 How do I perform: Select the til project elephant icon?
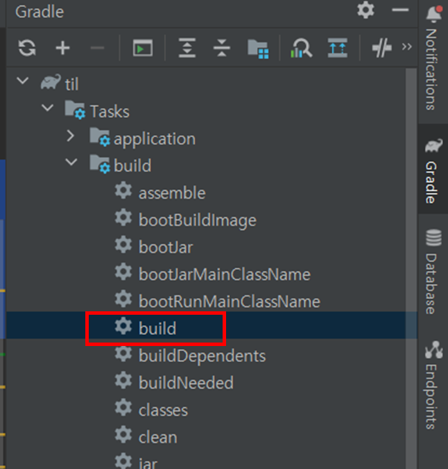pyautogui.click(x=51, y=82)
